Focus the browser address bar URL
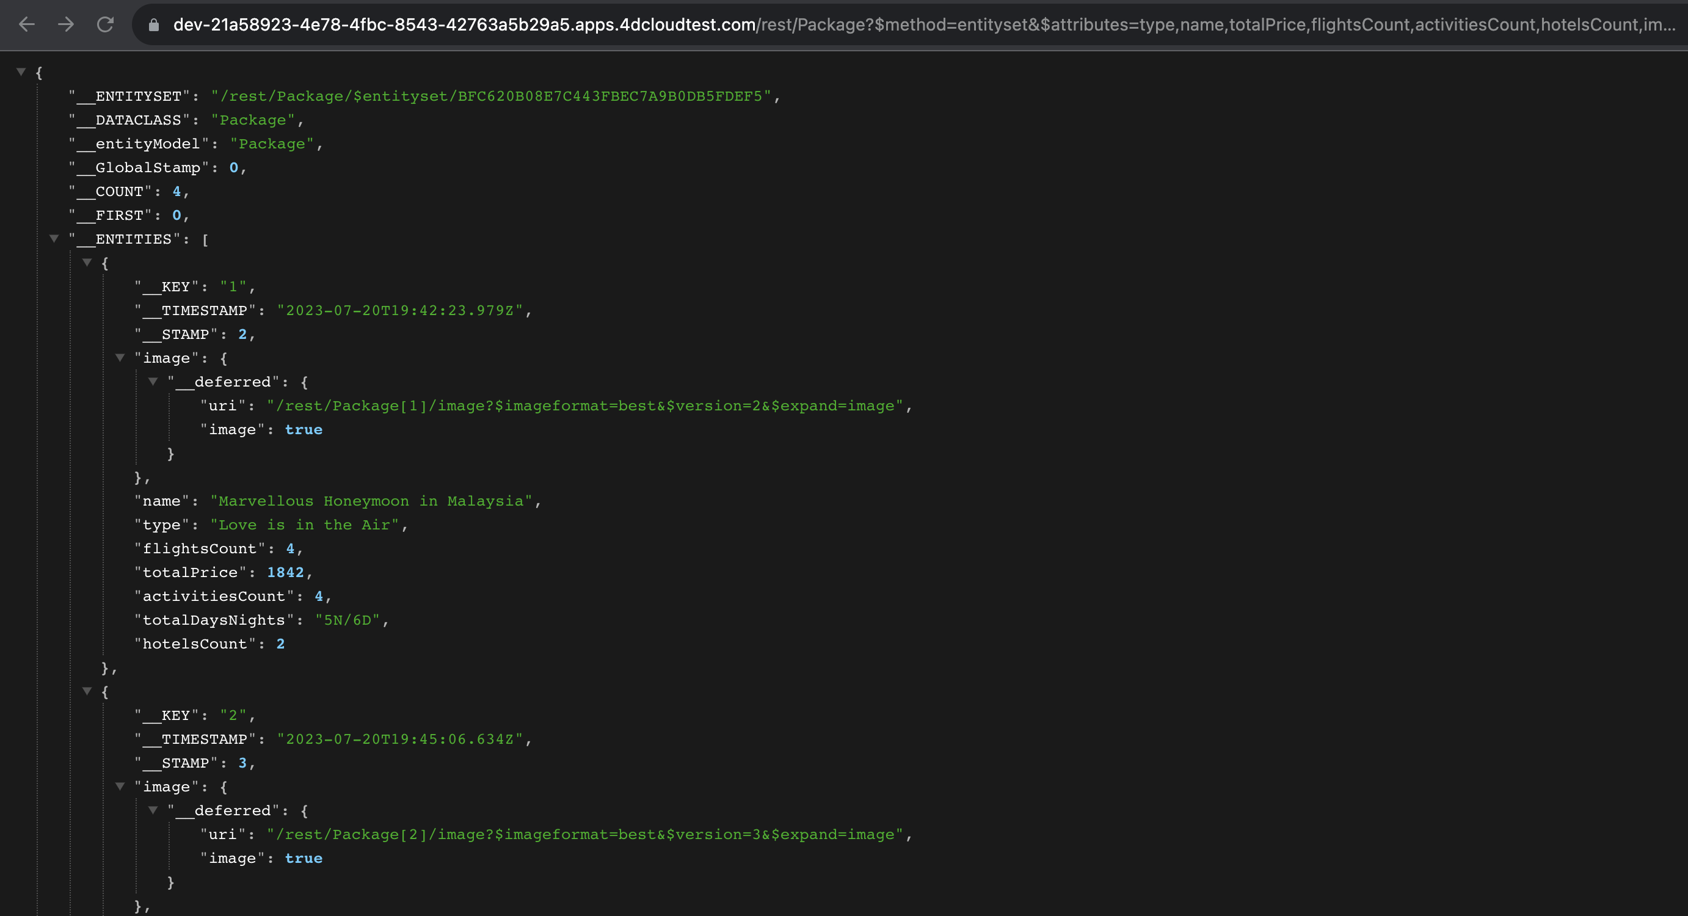 (x=924, y=25)
